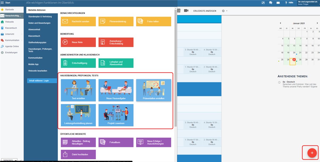Open Startseite with the star icon
Viewport: 320px width, 162px height.
tap(10, 10)
